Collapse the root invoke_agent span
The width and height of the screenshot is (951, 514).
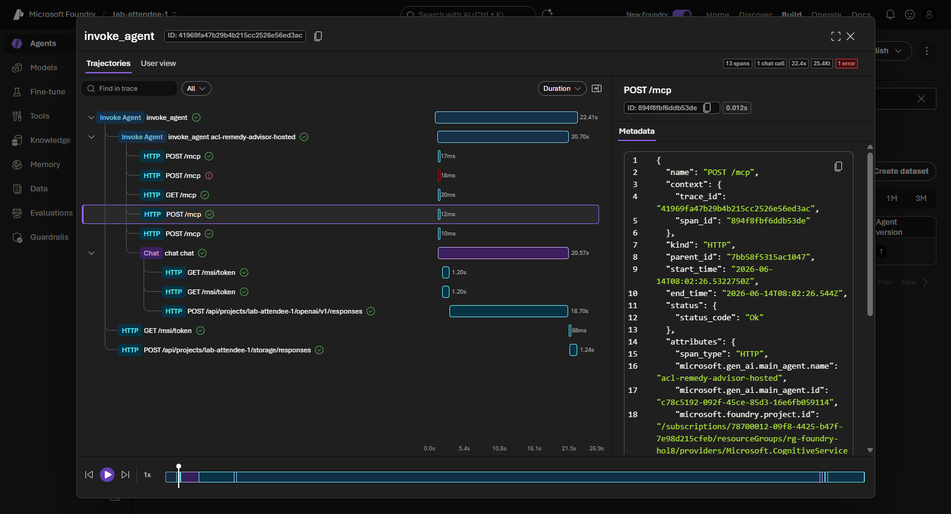[91, 117]
